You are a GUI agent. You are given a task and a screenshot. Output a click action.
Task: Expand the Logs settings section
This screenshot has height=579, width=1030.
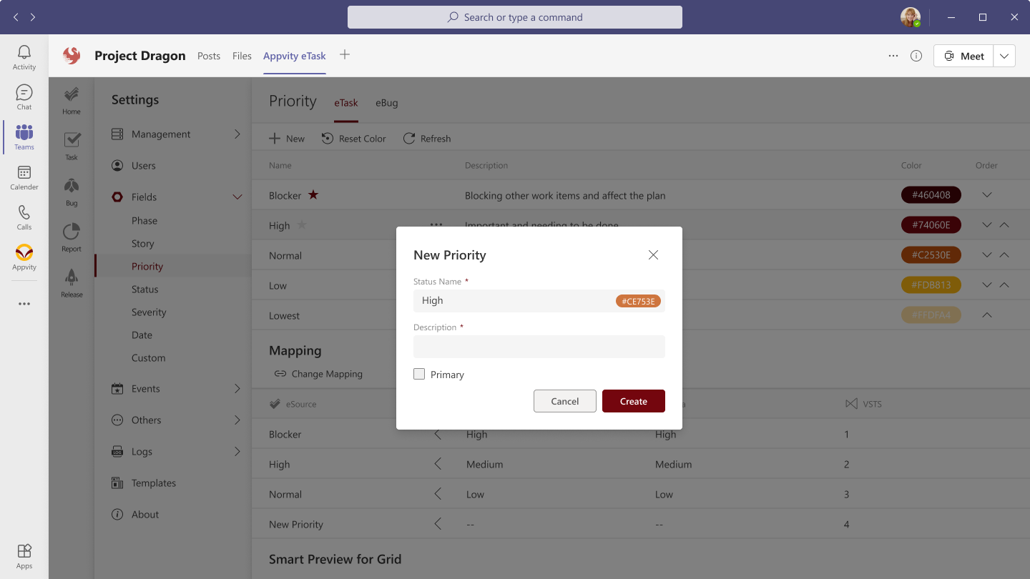237,451
